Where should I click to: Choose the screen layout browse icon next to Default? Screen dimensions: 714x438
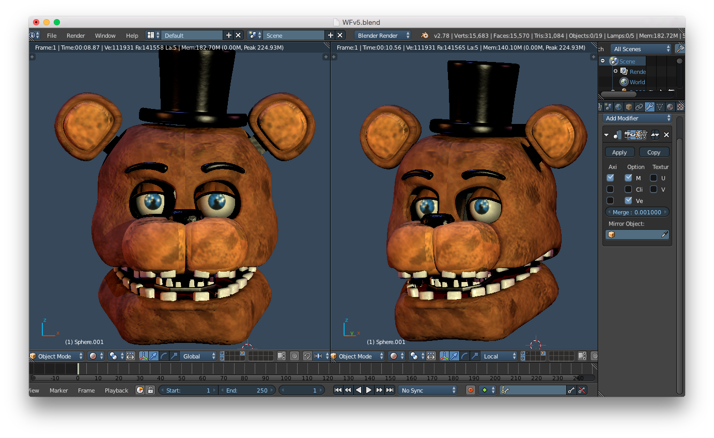[153, 36]
